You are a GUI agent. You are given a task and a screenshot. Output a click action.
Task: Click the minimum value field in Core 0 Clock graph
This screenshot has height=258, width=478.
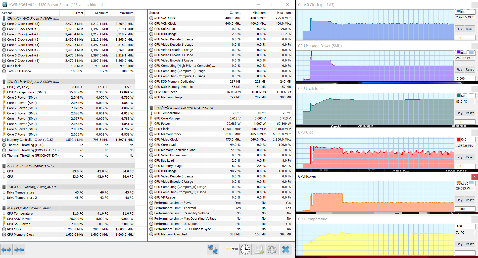[x=465, y=38]
